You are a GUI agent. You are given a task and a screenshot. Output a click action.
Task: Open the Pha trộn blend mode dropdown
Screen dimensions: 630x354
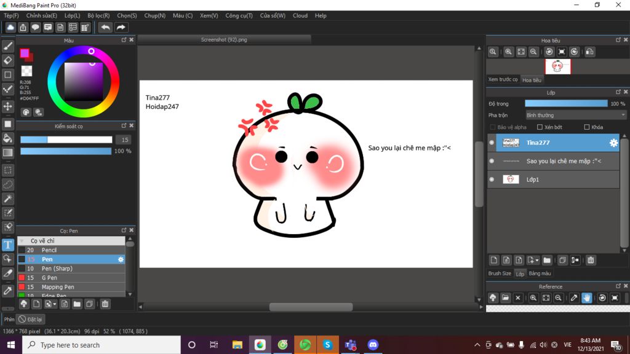575,115
